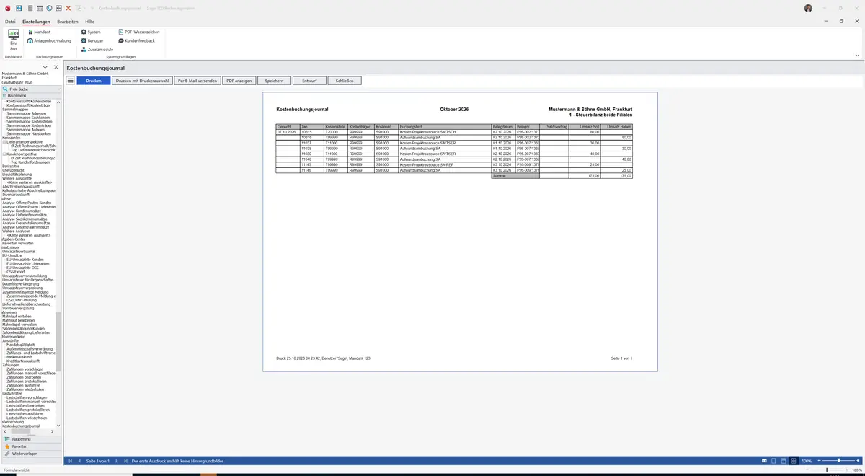The width and height of the screenshot is (865, 476).
Task: Open System settings gear
Action: tap(91, 32)
